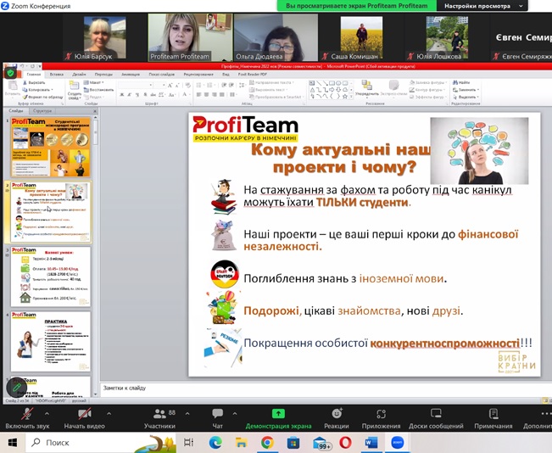Click the Упорядочить arrange button
Screen dimensions: 552x453
tap(366, 88)
